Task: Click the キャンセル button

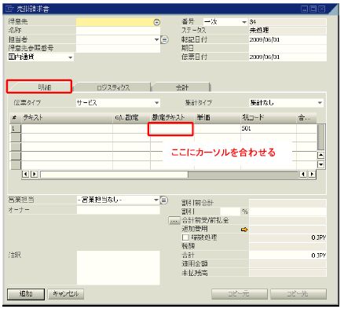Action: [x=66, y=294]
